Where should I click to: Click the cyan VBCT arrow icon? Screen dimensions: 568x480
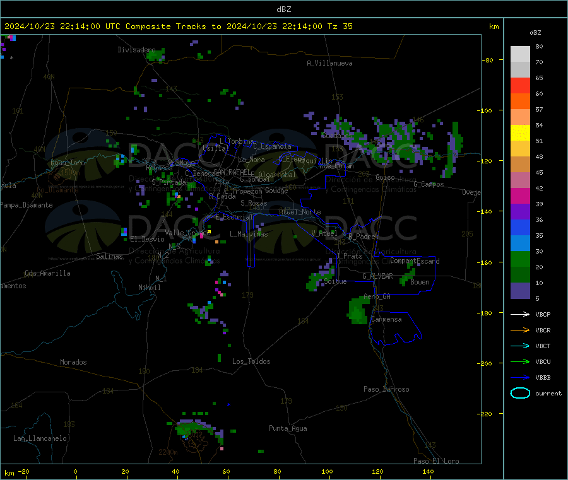[520, 346]
